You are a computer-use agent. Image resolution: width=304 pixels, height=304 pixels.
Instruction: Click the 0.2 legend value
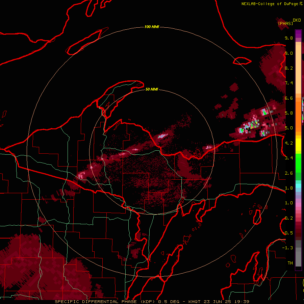[289, 218]
